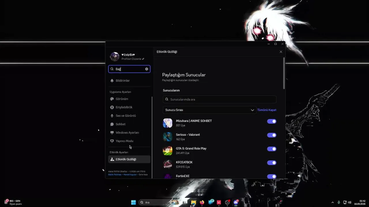Viewport: 369px width, 207px height.
Task: Click the volume speaker icon in tray
Action: tap(350, 202)
